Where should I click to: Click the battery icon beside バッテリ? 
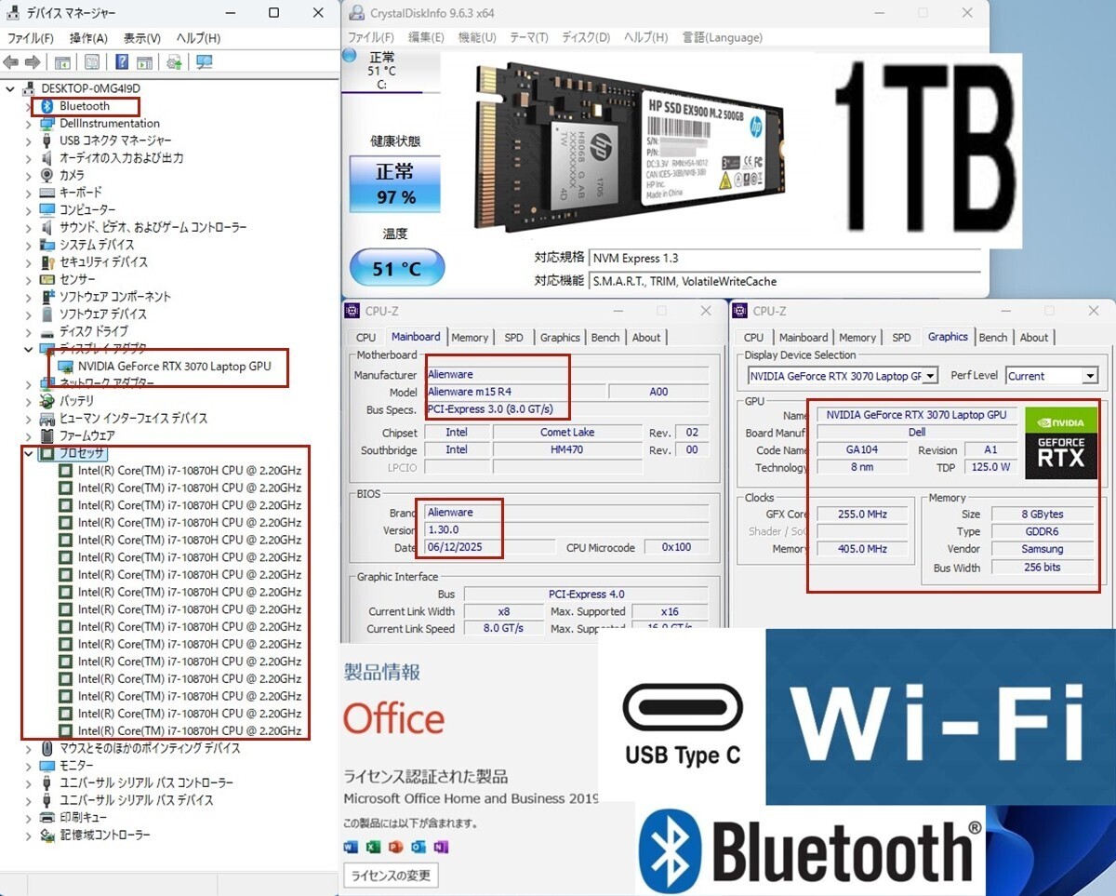coord(47,400)
